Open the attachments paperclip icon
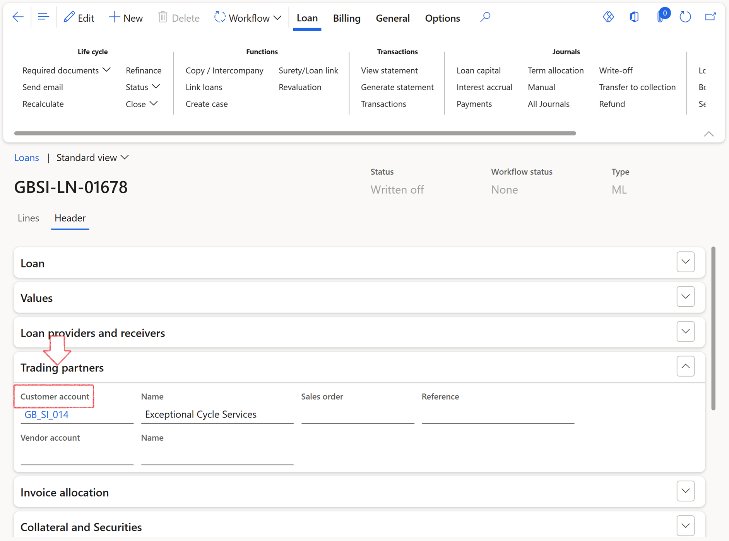Viewport: 729px width, 541px height. click(x=661, y=17)
